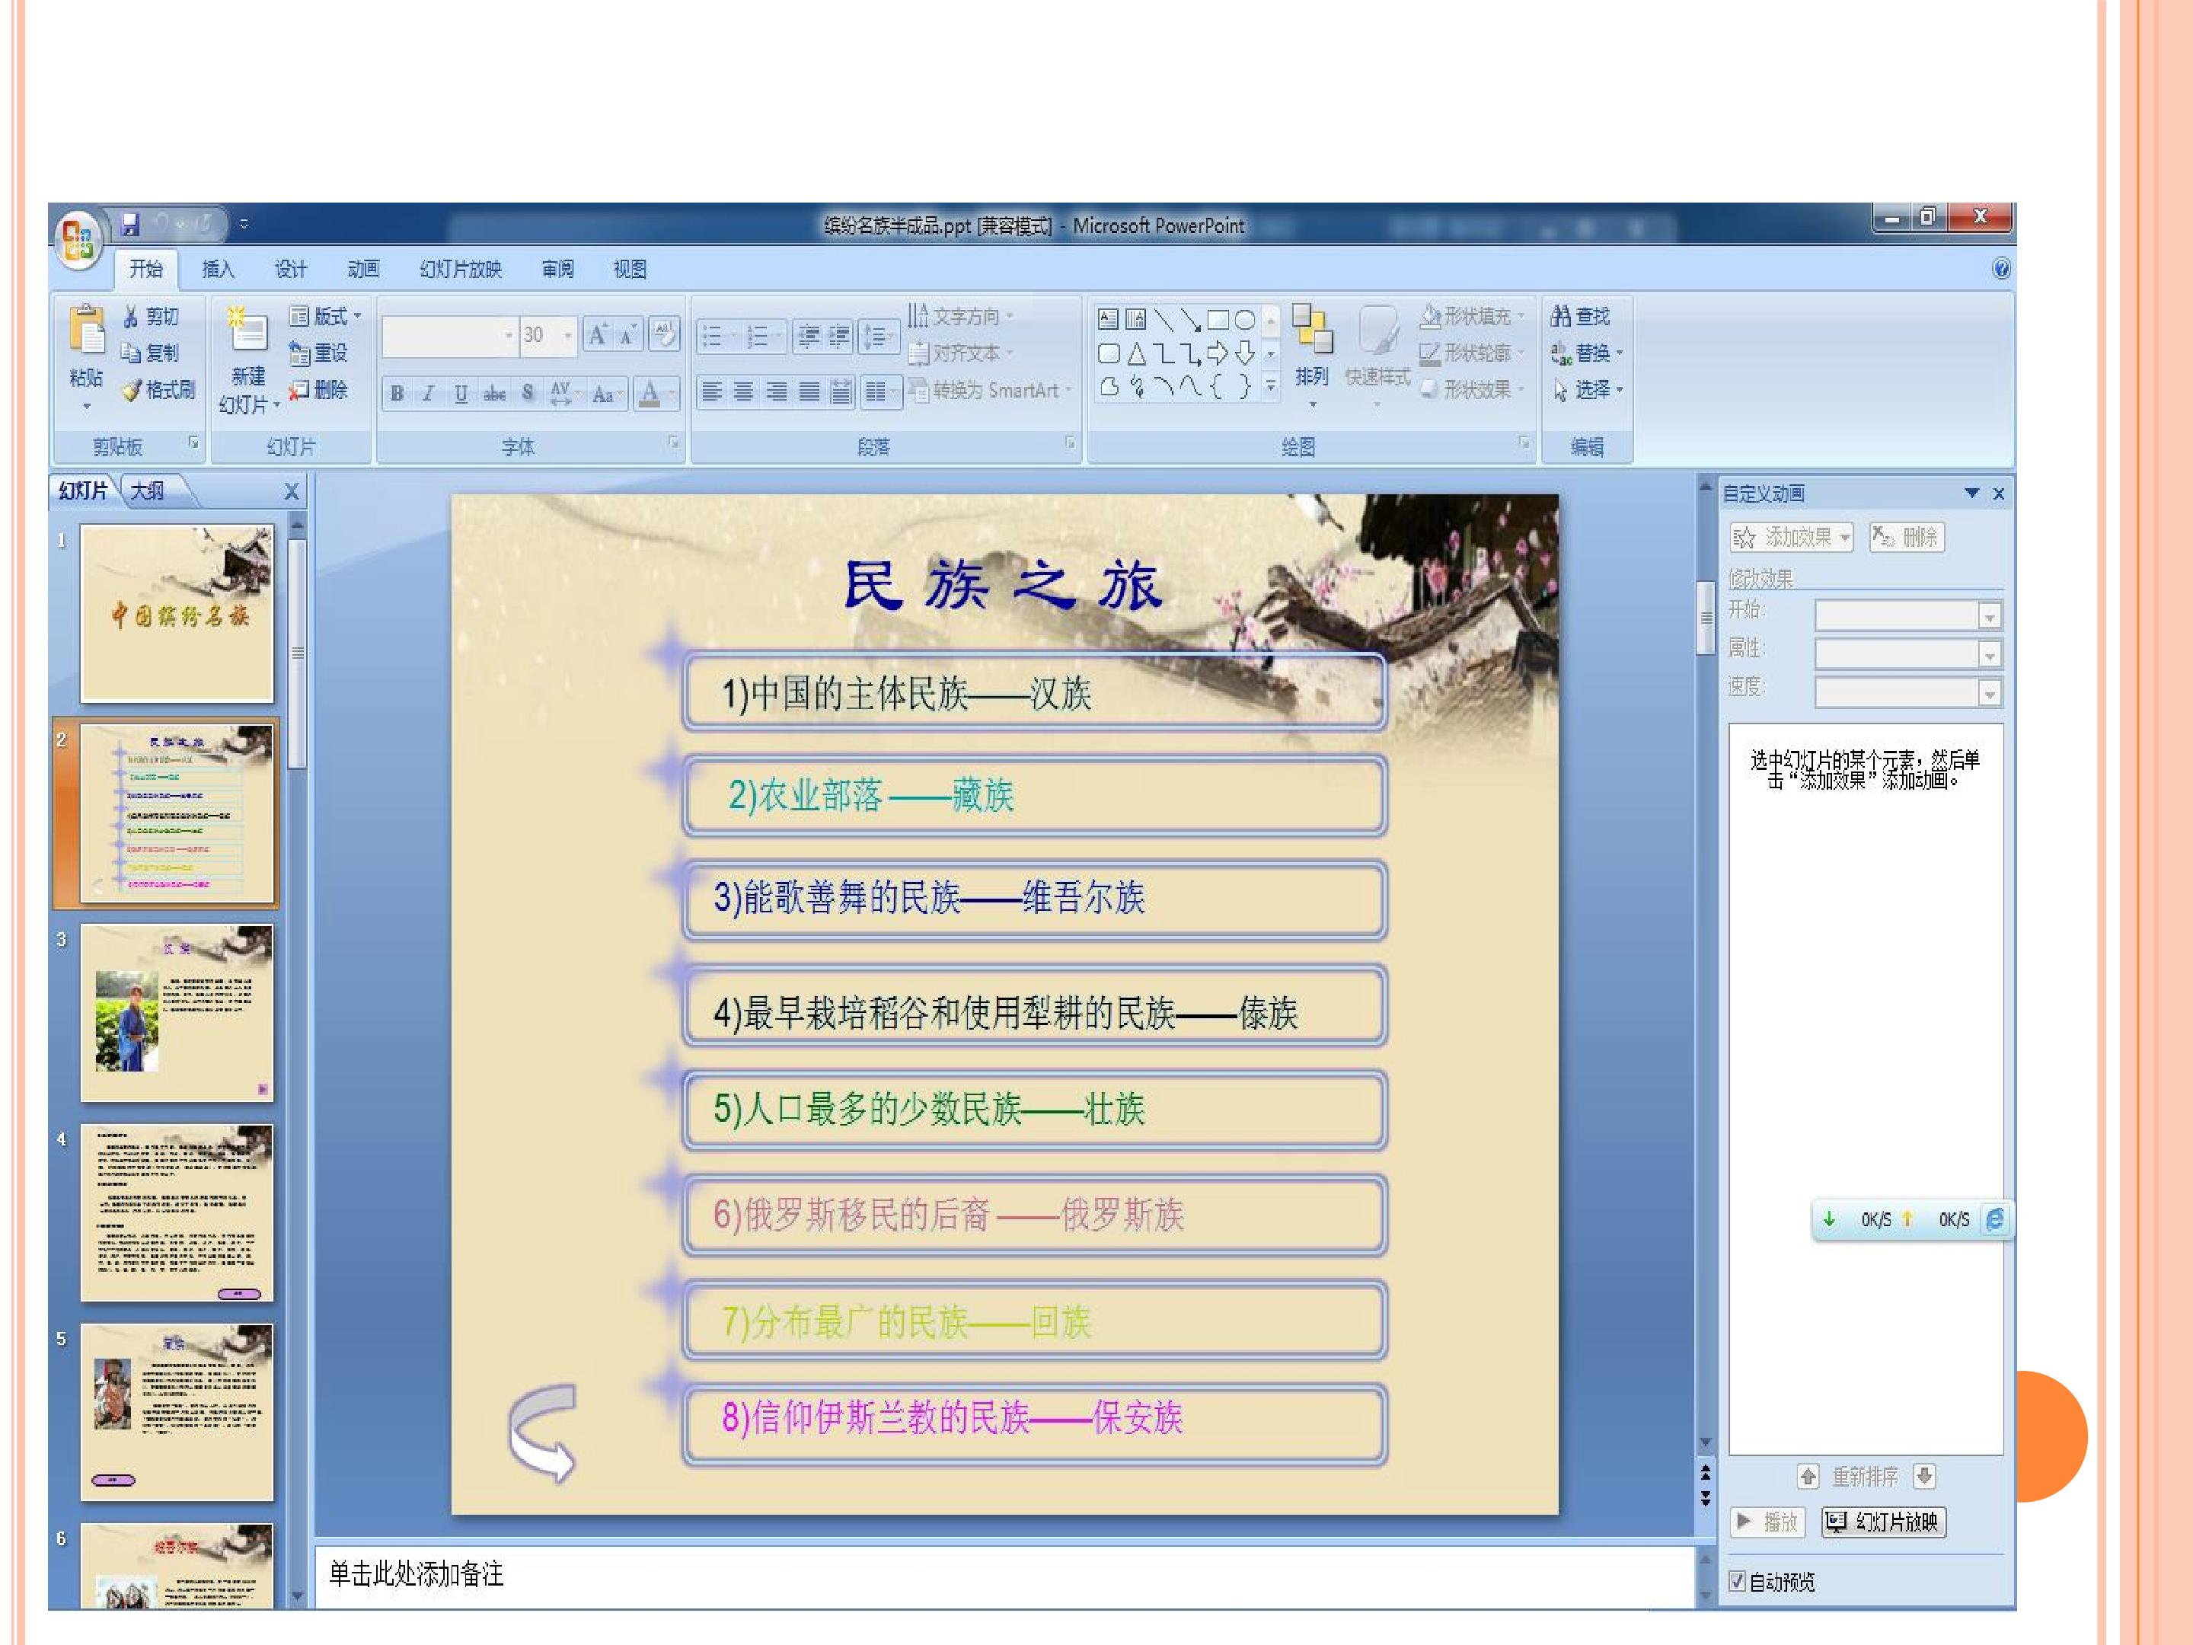Image resolution: width=2193 pixels, height=1645 pixels.
Task: Click the Underline U icon
Action: (x=461, y=394)
